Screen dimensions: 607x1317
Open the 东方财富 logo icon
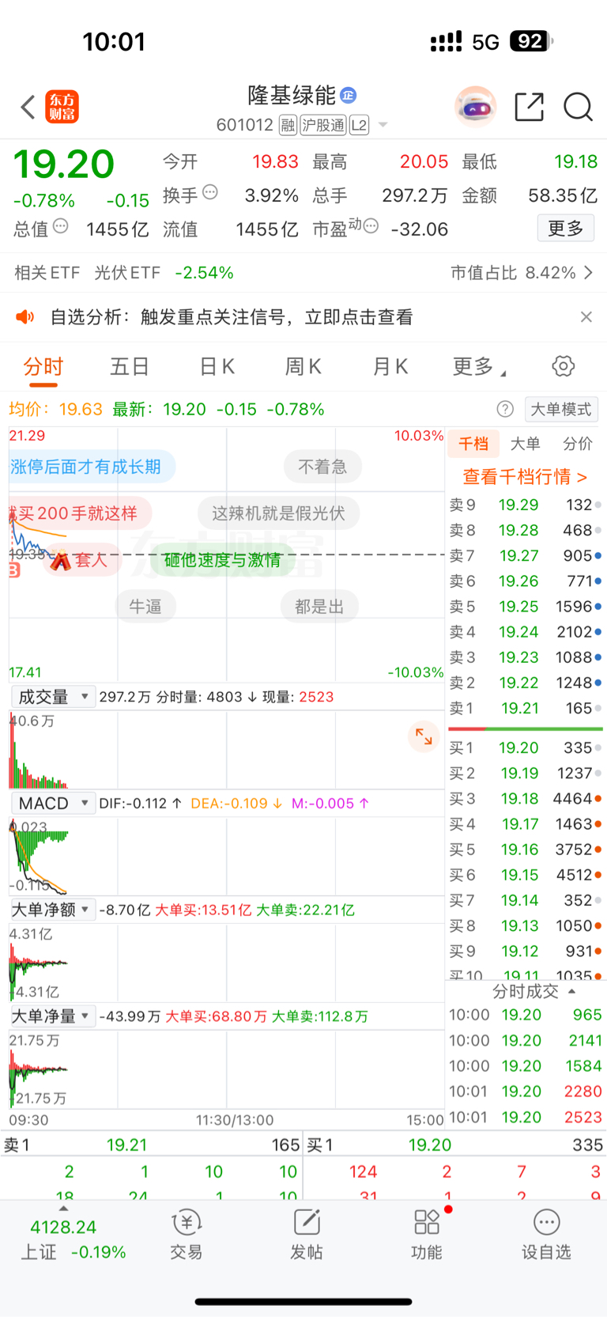coord(62,107)
